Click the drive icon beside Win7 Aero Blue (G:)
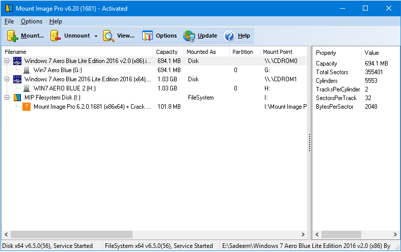This screenshot has height=252, width=401. point(26,70)
